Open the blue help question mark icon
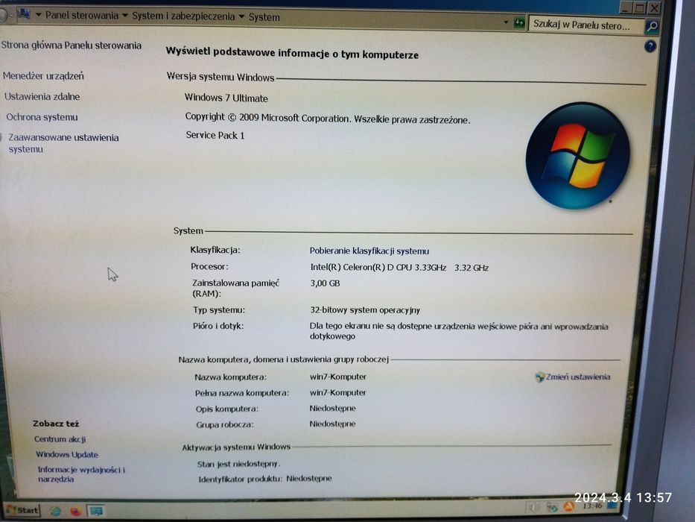The width and height of the screenshot is (695, 522). 650,46
